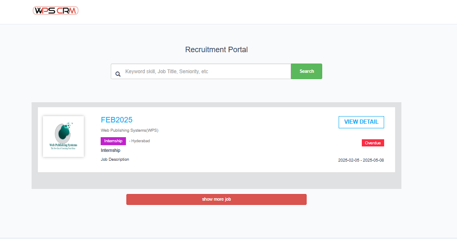
Task: Click the white top header bar
Action: point(253,12)
